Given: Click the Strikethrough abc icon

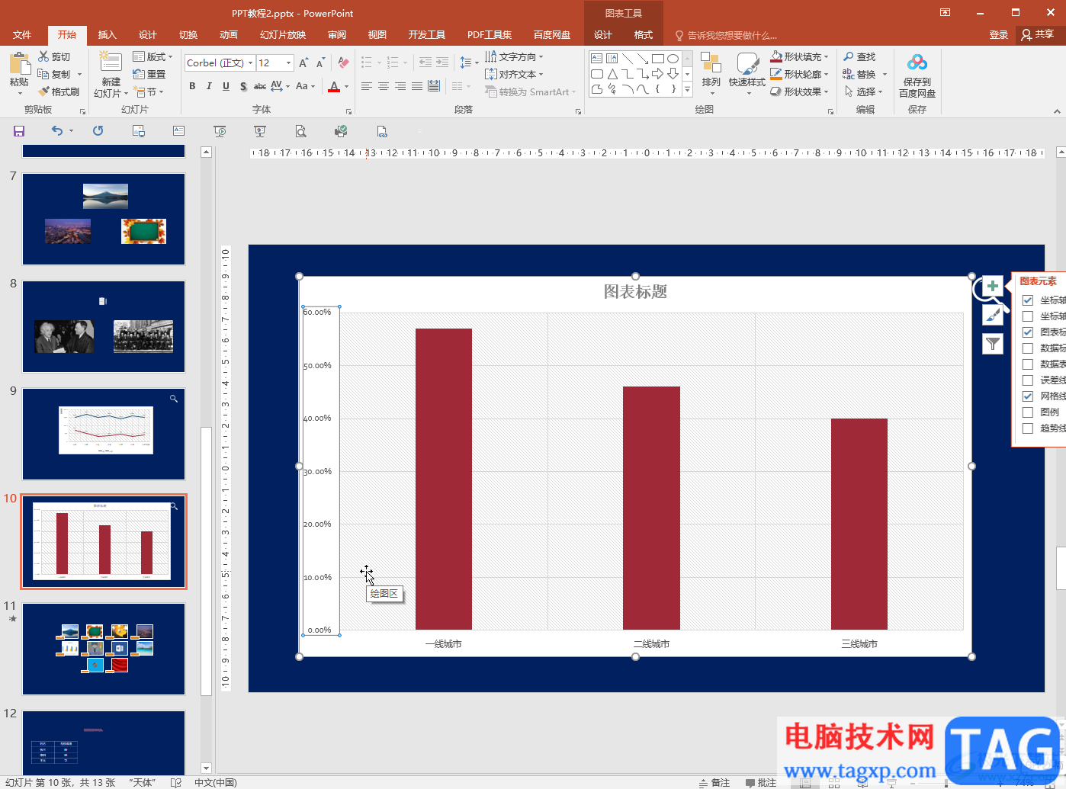Looking at the screenshot, I should click(260, 86).
